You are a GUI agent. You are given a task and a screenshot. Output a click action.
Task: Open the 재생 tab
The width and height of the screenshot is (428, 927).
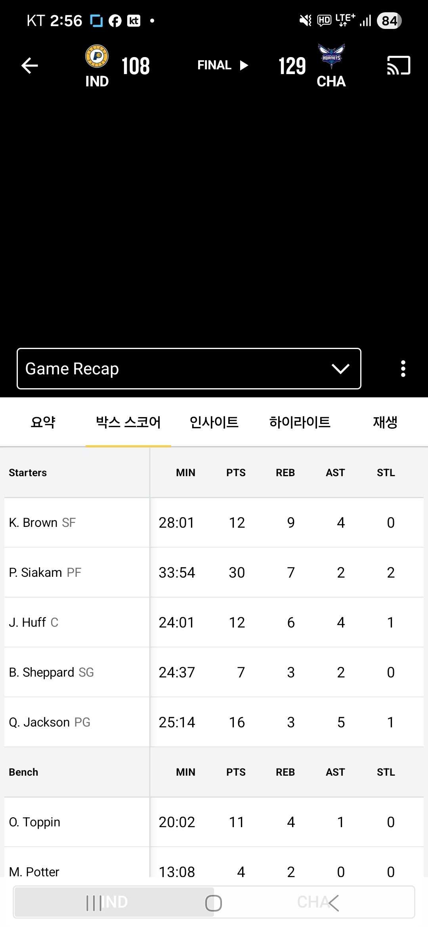[x=385, y=422]
